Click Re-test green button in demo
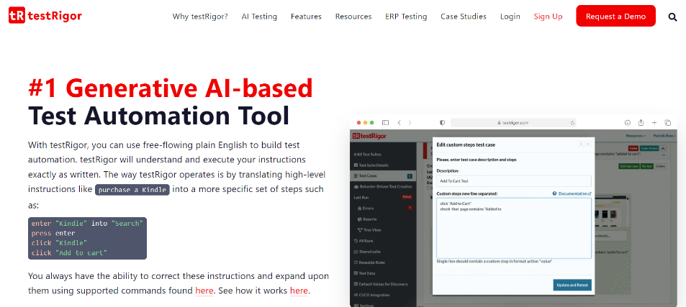686x307 pixels. [x=647, y=166]
